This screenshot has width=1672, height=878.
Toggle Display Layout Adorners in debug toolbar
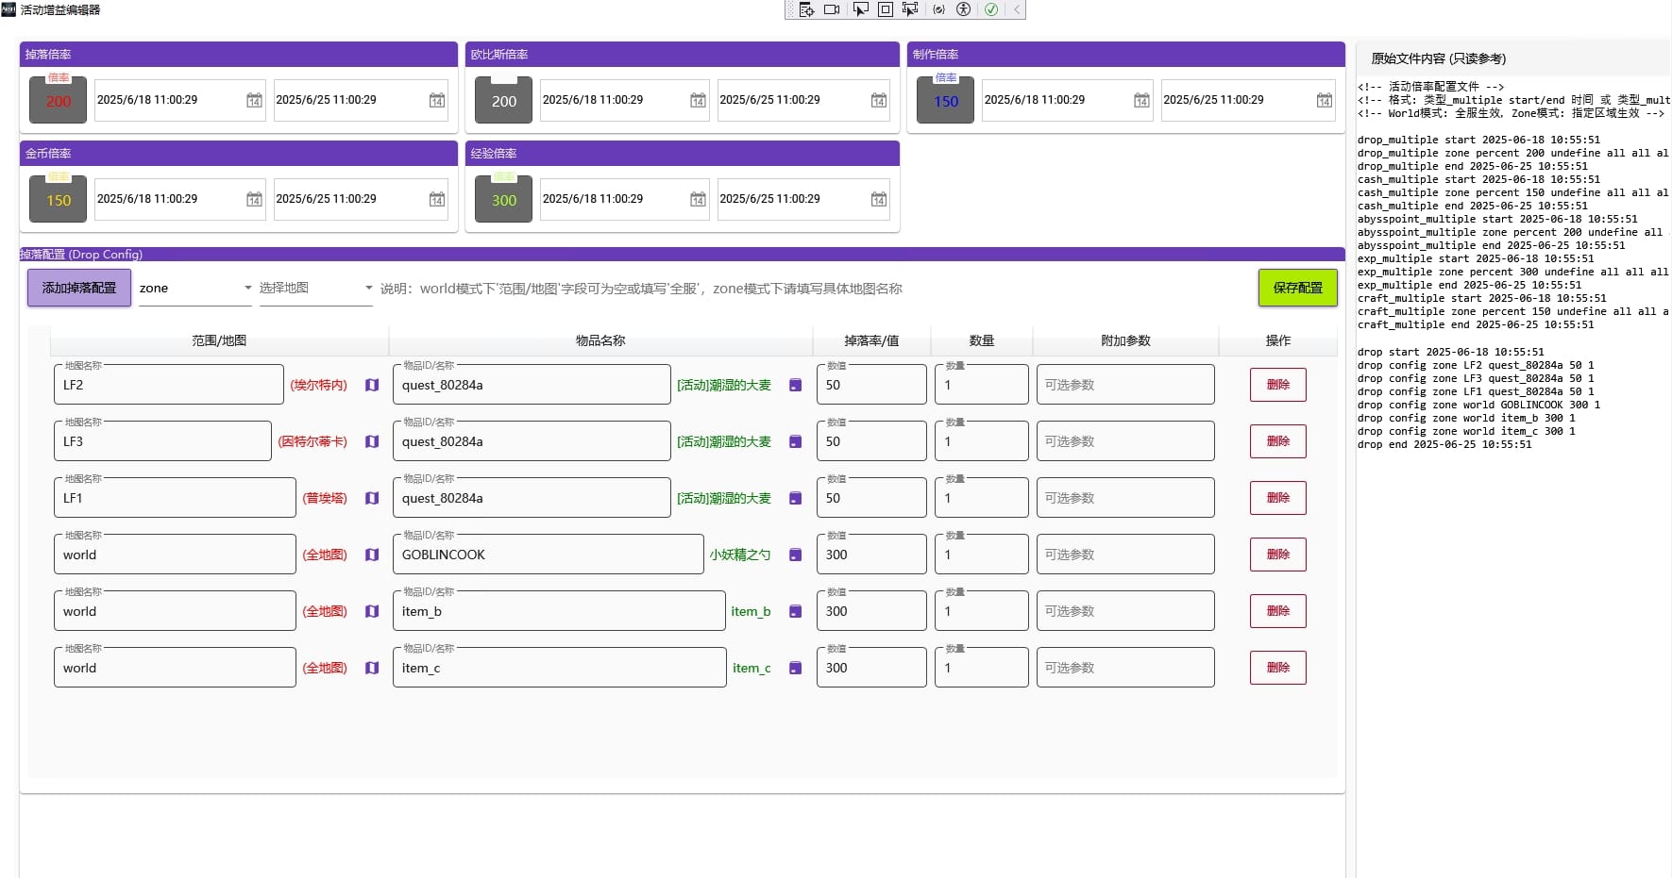886,9
